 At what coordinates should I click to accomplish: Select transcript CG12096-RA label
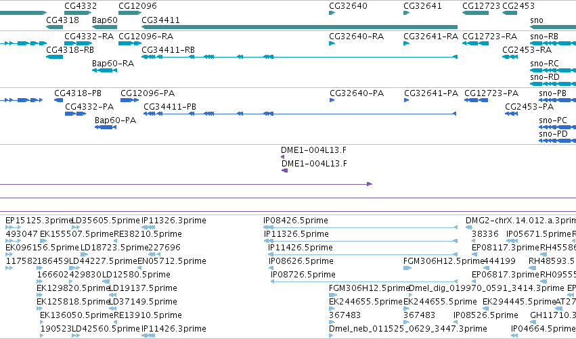(x=146, y=37)
